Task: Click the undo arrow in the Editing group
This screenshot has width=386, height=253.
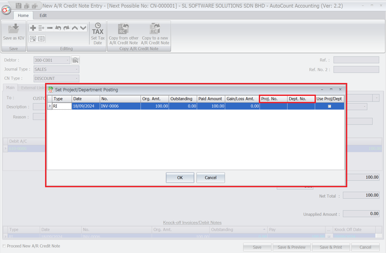Action: click(x=58, y=28)
